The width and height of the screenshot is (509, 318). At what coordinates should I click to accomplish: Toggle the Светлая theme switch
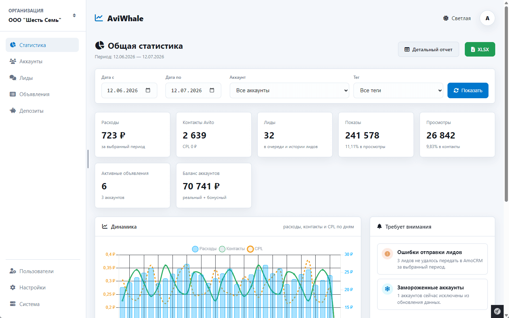point(457,18)
